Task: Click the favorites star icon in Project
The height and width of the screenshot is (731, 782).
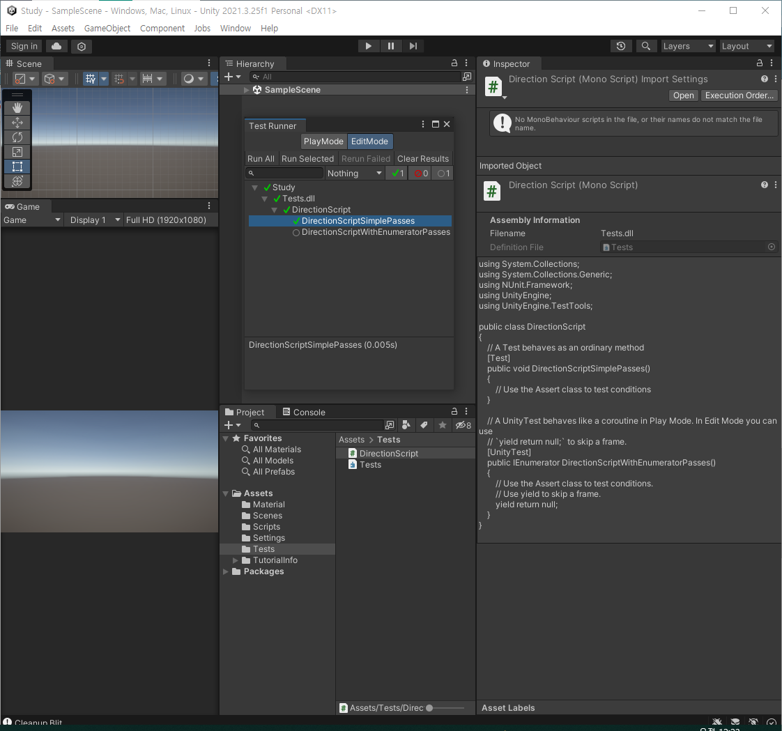Action: (443, 425)
